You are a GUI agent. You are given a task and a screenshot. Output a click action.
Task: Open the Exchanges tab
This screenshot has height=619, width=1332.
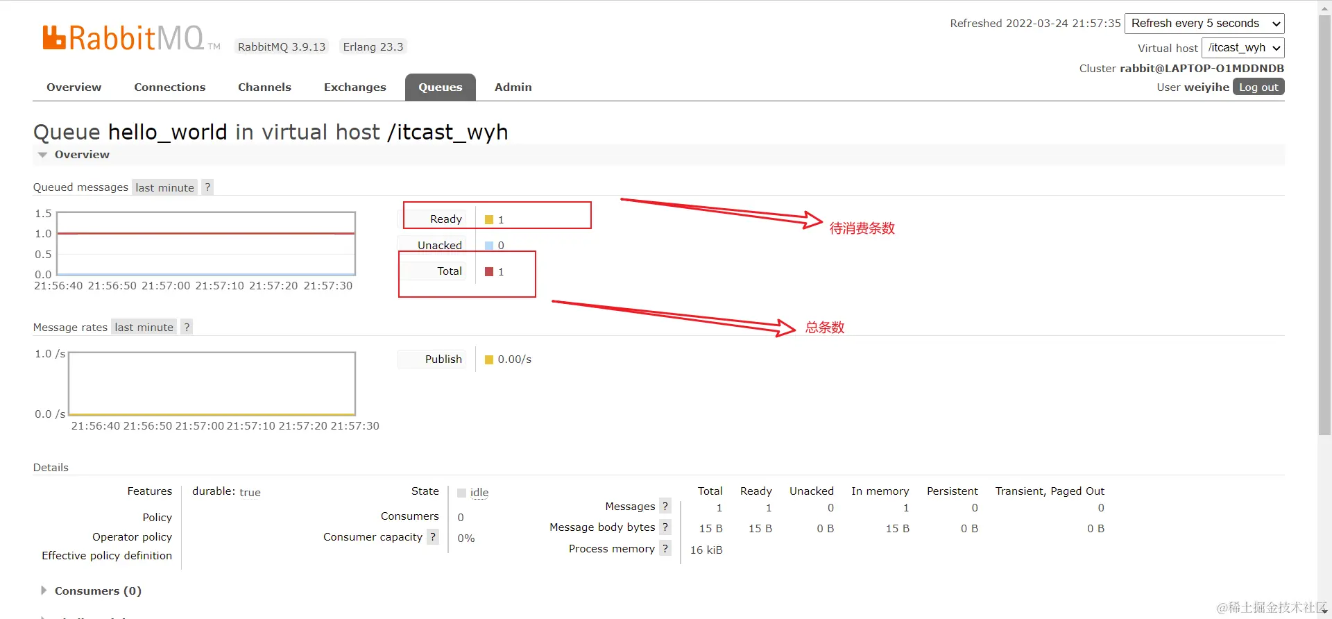pyautogui.click(x=355, y=87)
